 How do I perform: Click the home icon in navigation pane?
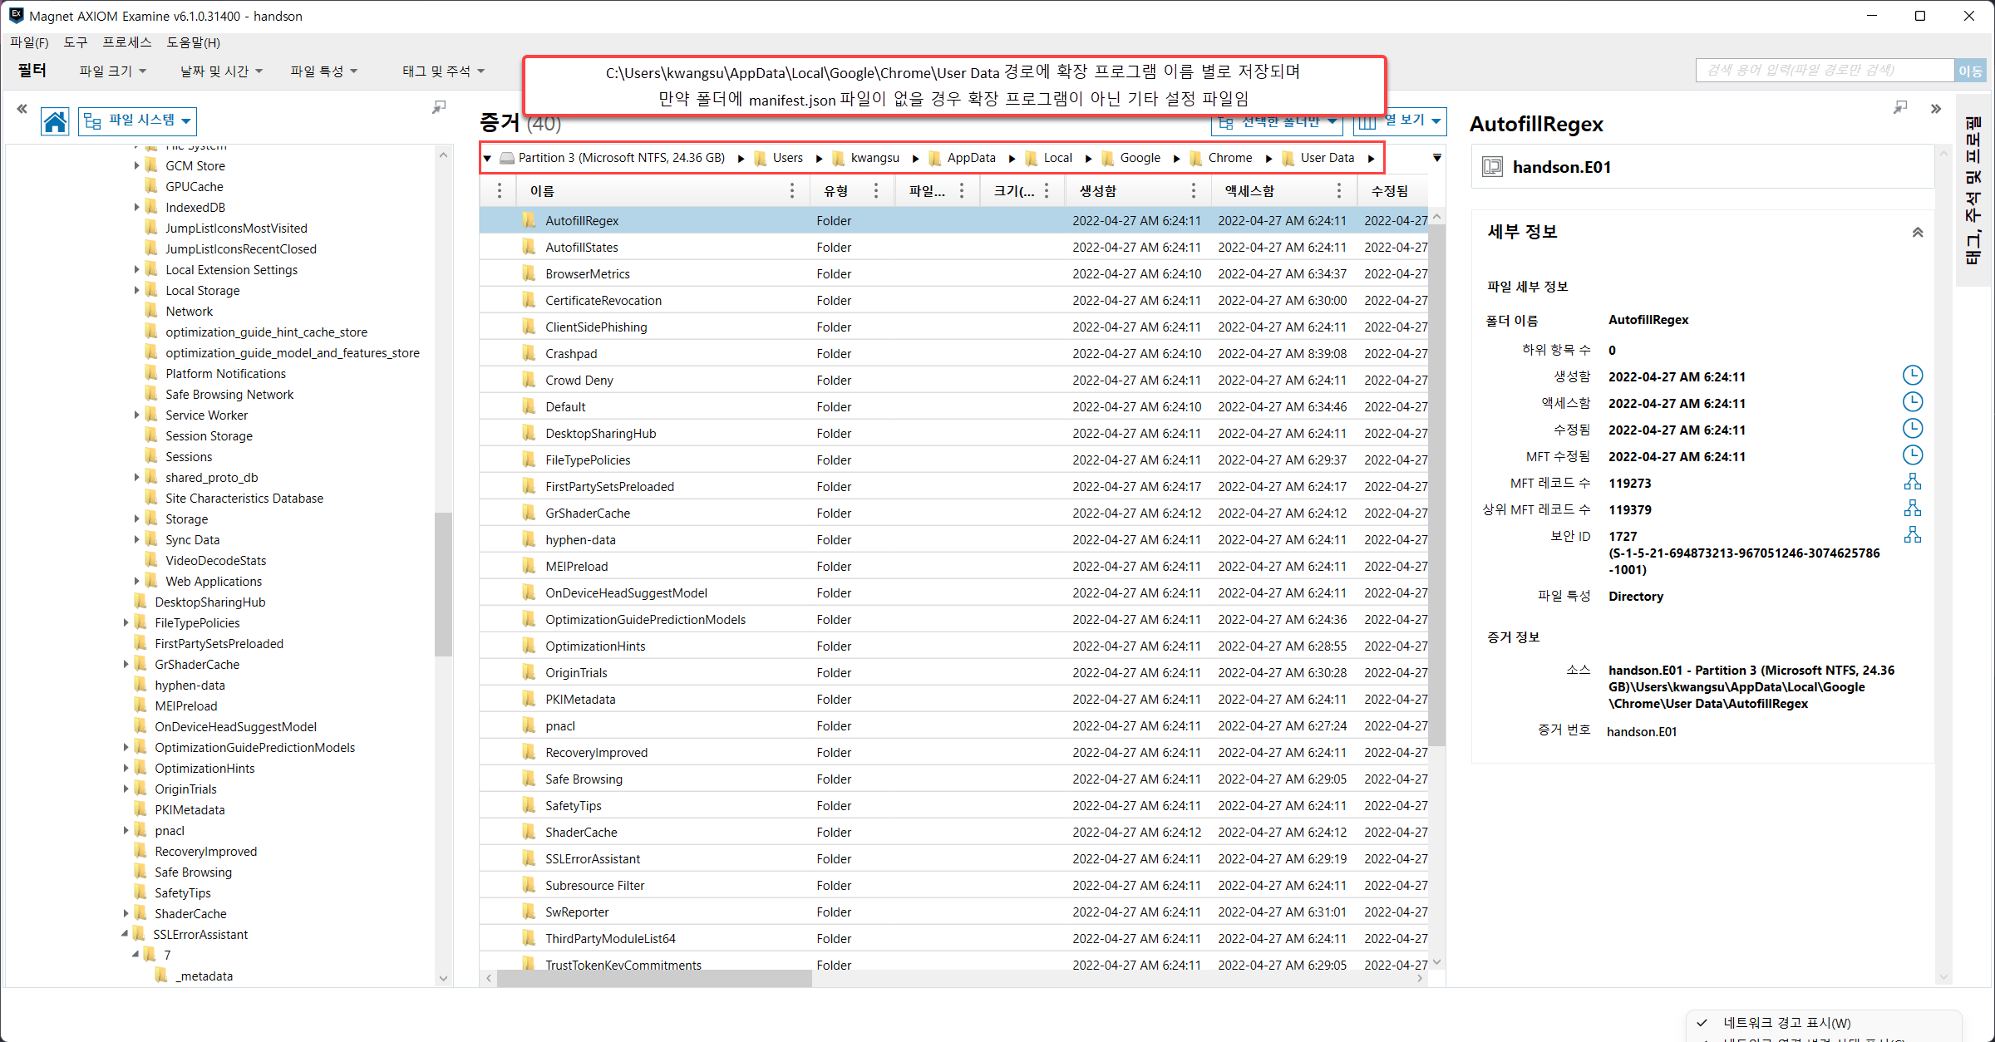pos(55,122)
